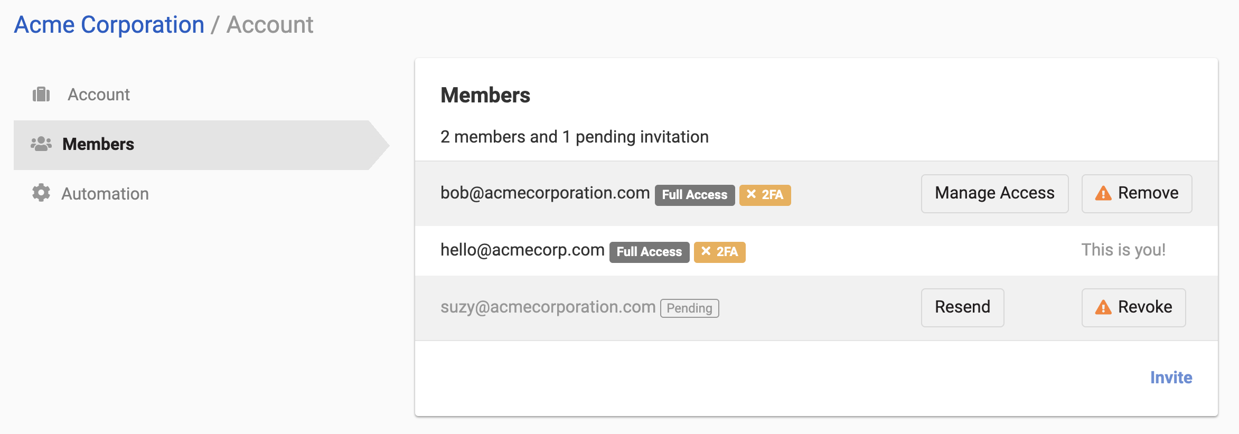The width and height of the screenshot is (1239, 434).
Task: Click the X icon on hello@acmecorp.com's 2FA badge
Action: coord(706,251)
